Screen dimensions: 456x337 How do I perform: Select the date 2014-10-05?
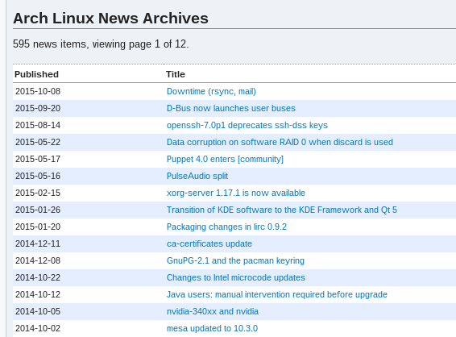(x=38, y=311)
